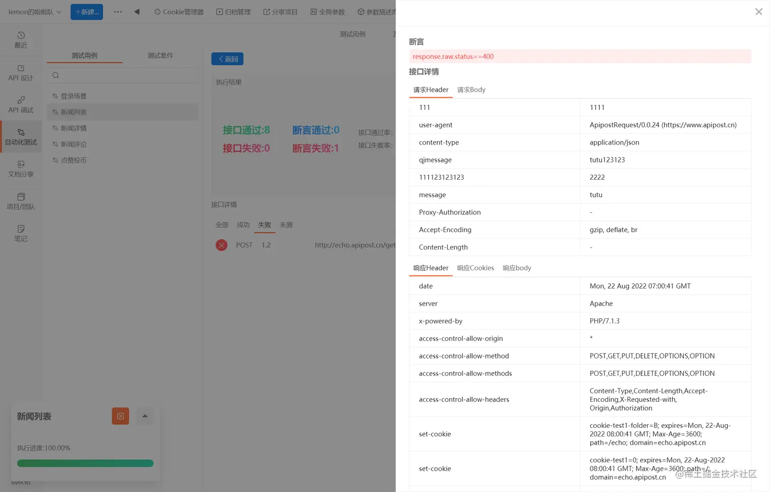Switch to 响应body tab
Viewport: 770px width, 492px height.
[517, 268]
